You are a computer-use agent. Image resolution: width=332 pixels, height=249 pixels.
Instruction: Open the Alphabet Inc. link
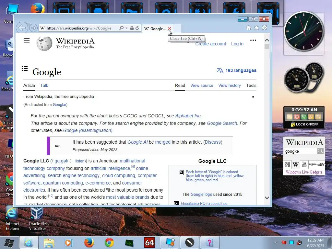click(188, 116)
